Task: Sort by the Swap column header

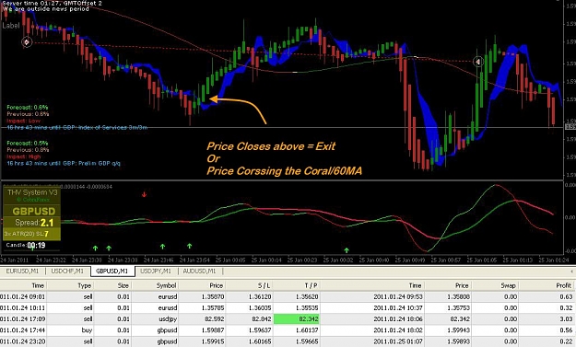Action: pos(509,285)
